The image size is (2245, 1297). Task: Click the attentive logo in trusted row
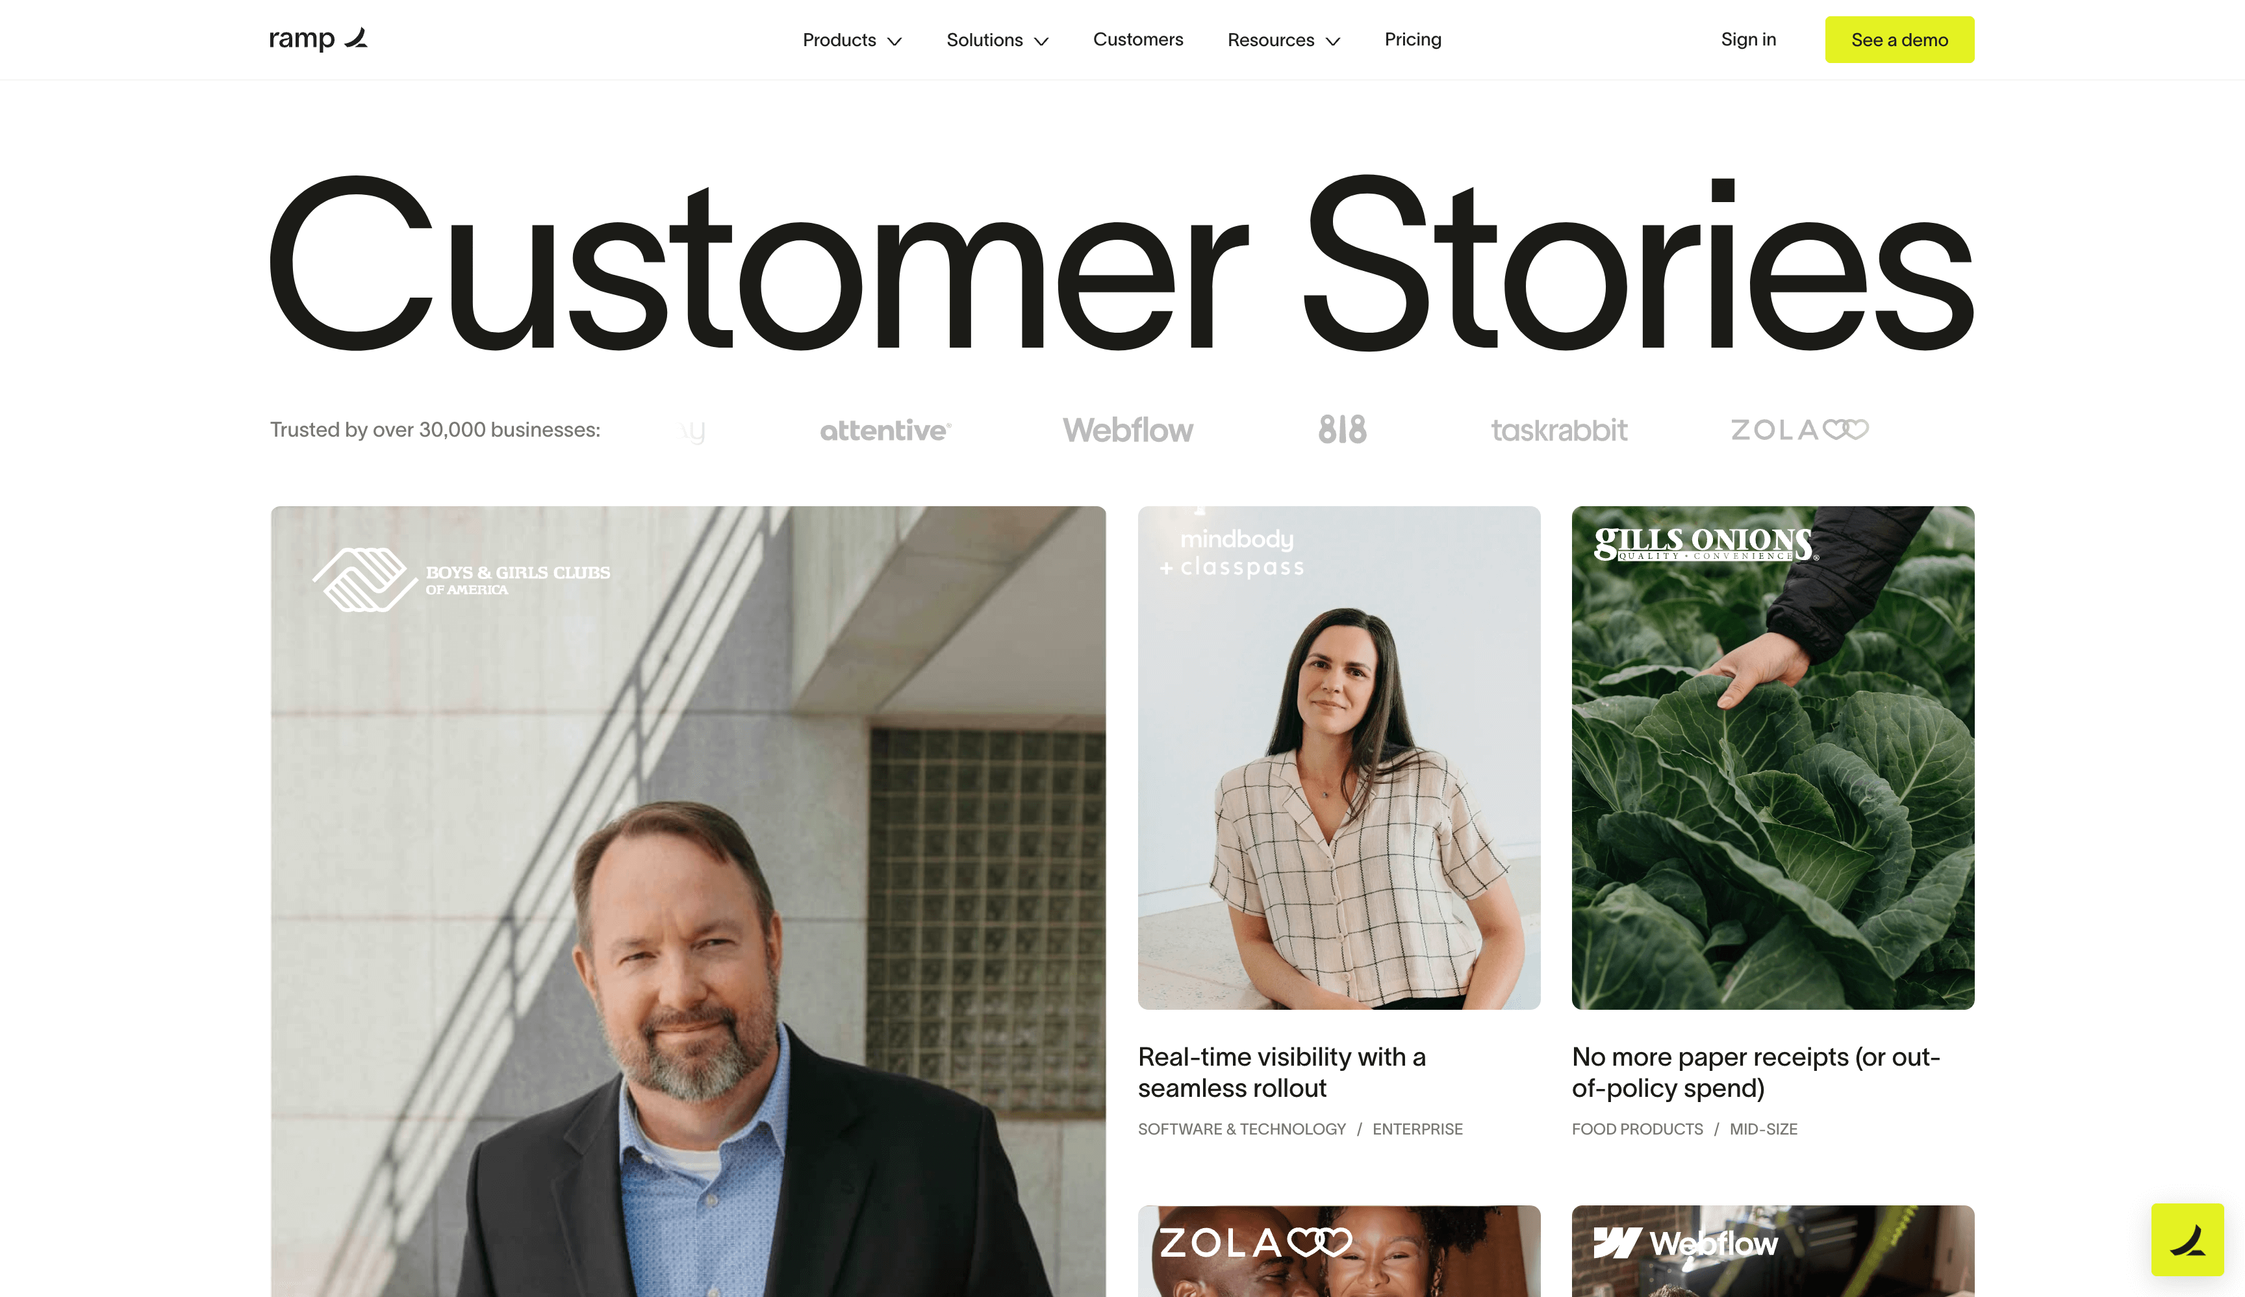(885, 430)
